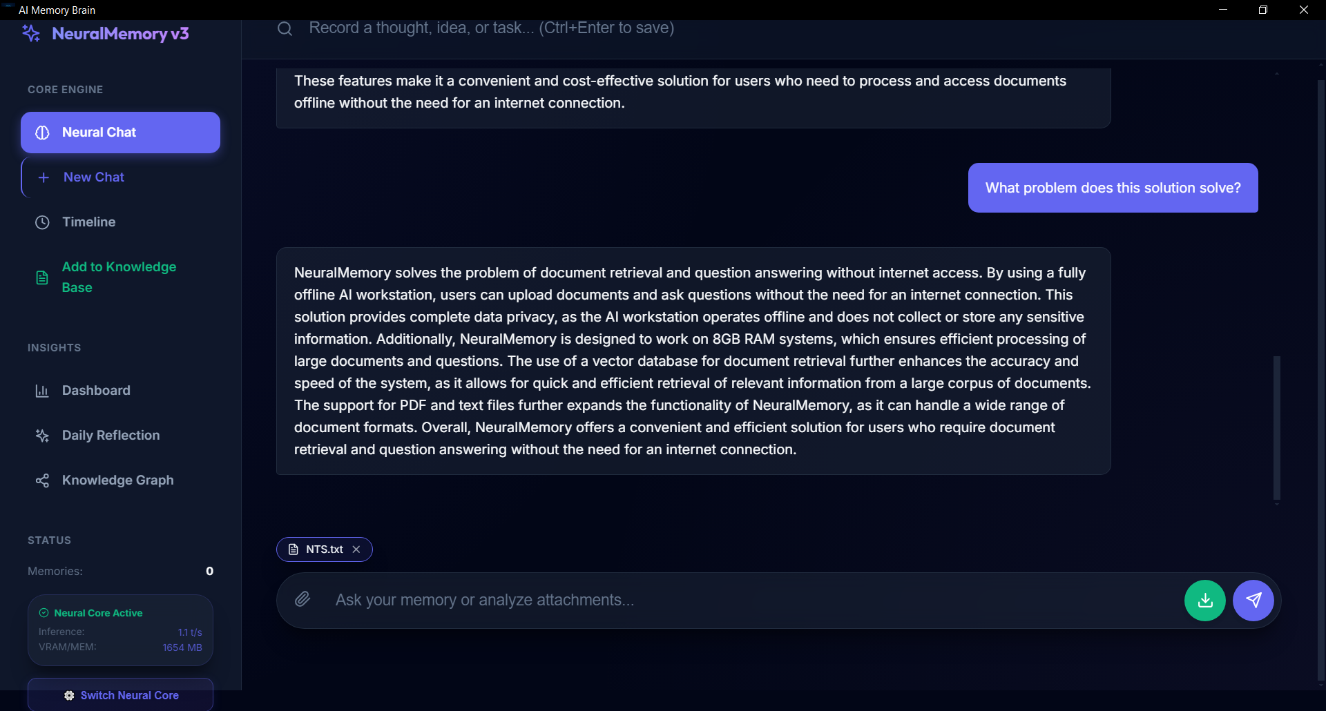Open the Dashboard insights page
The width and height of the screenshot is (1326, 711).
[96, 391]
